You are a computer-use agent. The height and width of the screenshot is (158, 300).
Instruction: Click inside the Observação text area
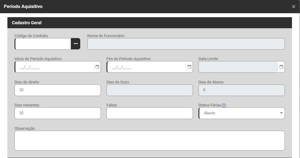(149, 141)
